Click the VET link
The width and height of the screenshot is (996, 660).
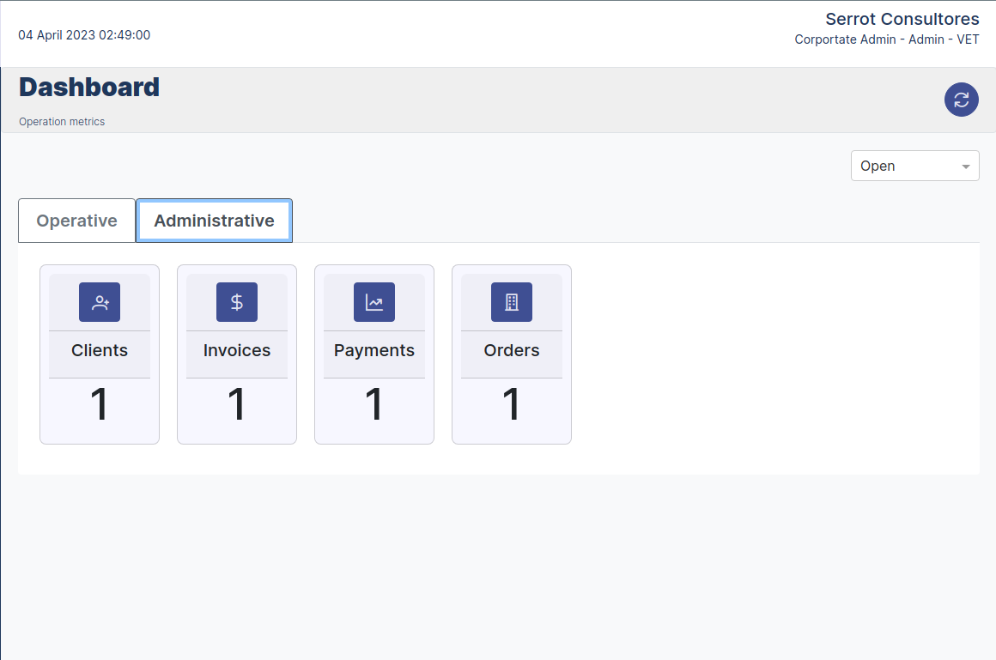tap(968, 39)
